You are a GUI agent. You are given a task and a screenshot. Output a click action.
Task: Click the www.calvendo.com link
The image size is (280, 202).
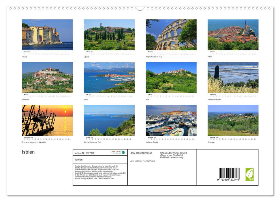tap(107, 178)
